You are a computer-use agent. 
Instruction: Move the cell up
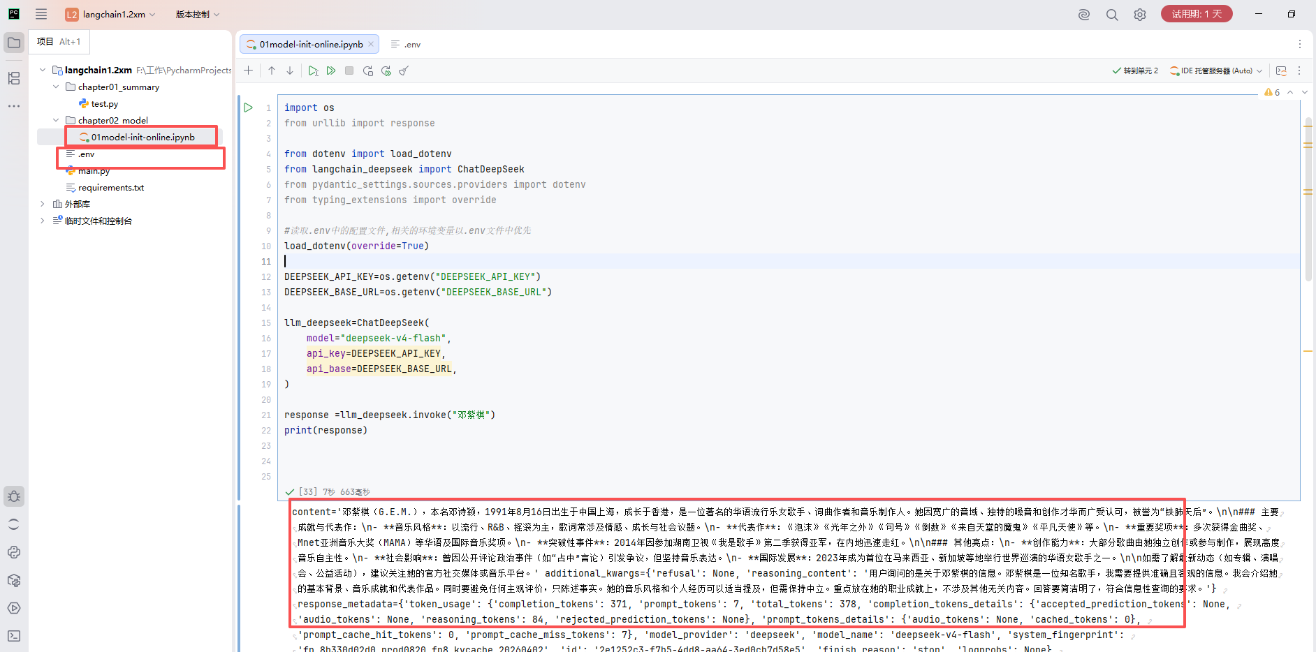(272, 71)
